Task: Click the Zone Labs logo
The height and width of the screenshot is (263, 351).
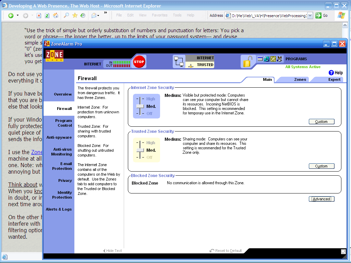Action: tap(54, 56)
